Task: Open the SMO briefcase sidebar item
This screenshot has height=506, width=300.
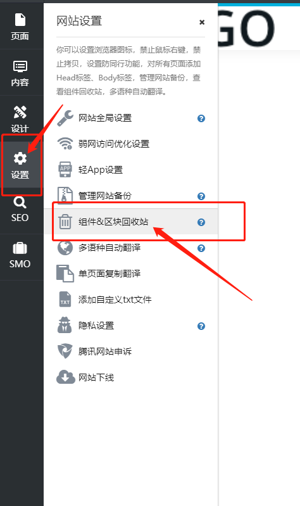Action: coord(20,256)
